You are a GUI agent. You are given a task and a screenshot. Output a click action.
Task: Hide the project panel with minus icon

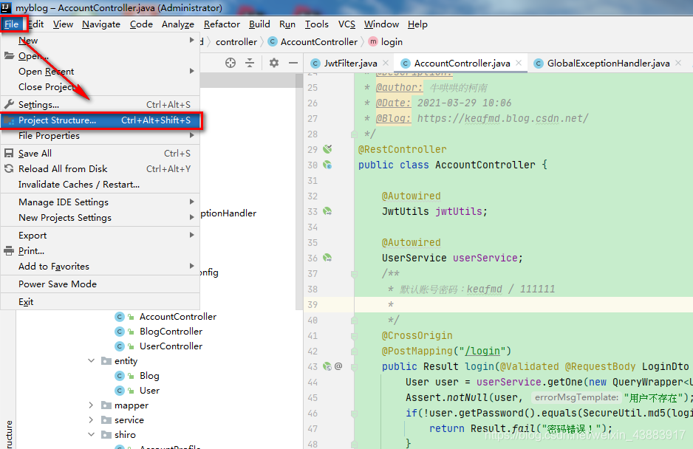point(293,63)
